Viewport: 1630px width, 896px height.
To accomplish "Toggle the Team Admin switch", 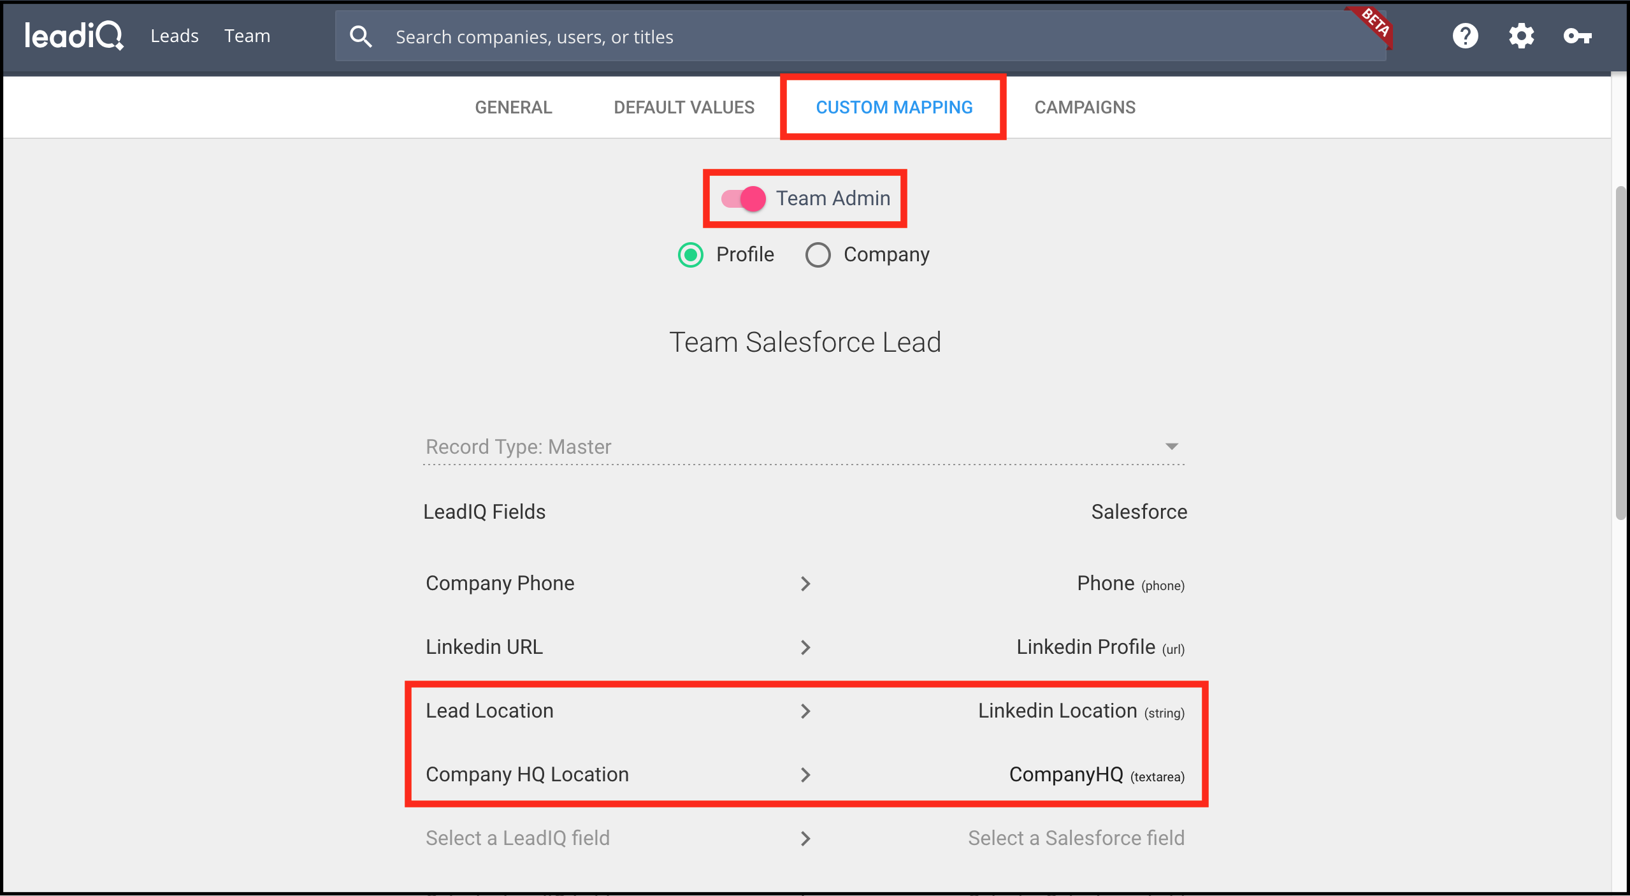I will coord(743,199).
